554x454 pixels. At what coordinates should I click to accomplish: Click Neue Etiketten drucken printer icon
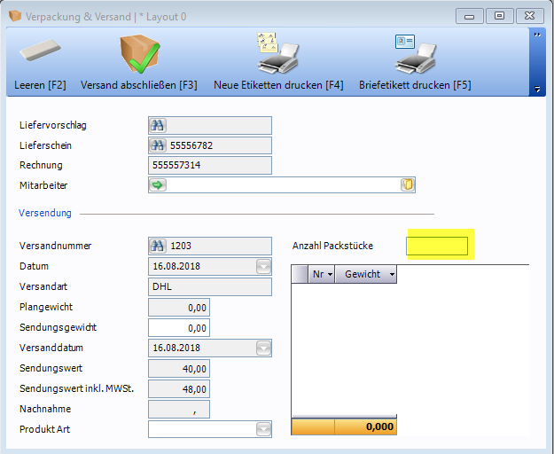point(277,53)
